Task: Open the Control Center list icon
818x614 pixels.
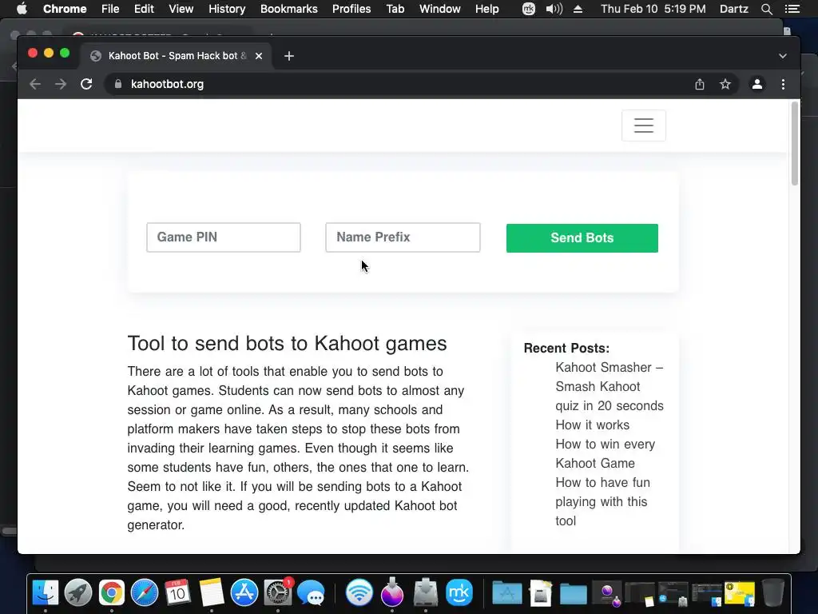Action: pyautogui.click(x=792, y=9)
